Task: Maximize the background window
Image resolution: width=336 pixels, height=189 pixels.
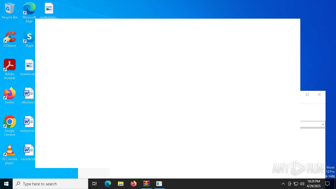Action: tap(307, 94)
